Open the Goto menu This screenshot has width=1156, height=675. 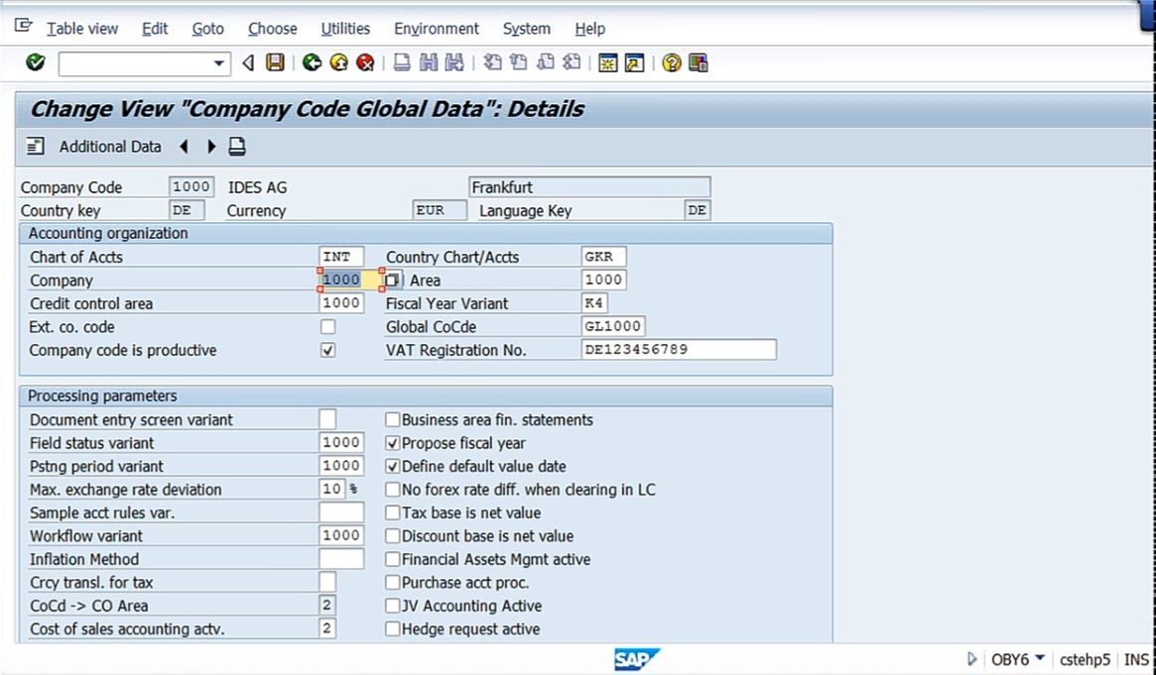(208, 29)
